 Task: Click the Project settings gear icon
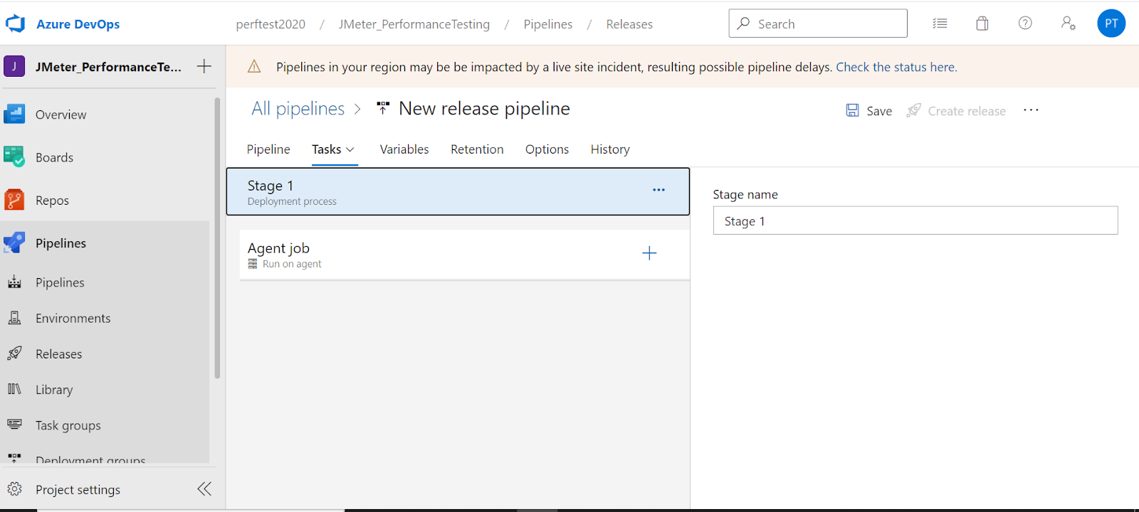coord(14,489)
